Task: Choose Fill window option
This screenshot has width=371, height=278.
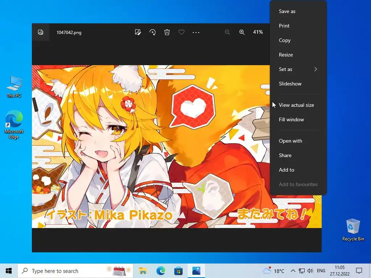Action: (x=299, y=119)
